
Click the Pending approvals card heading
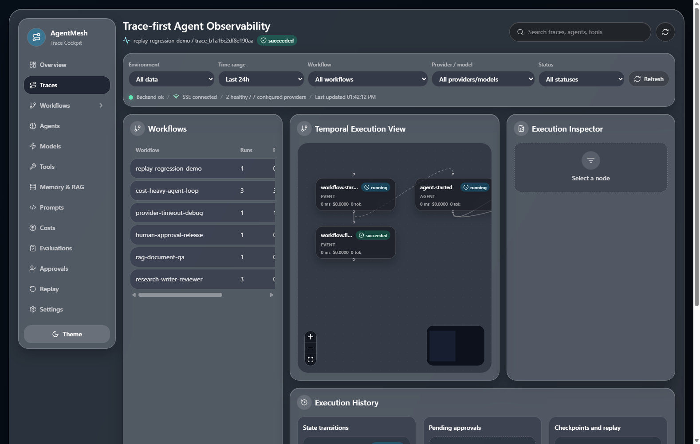(x=455, y=428)
